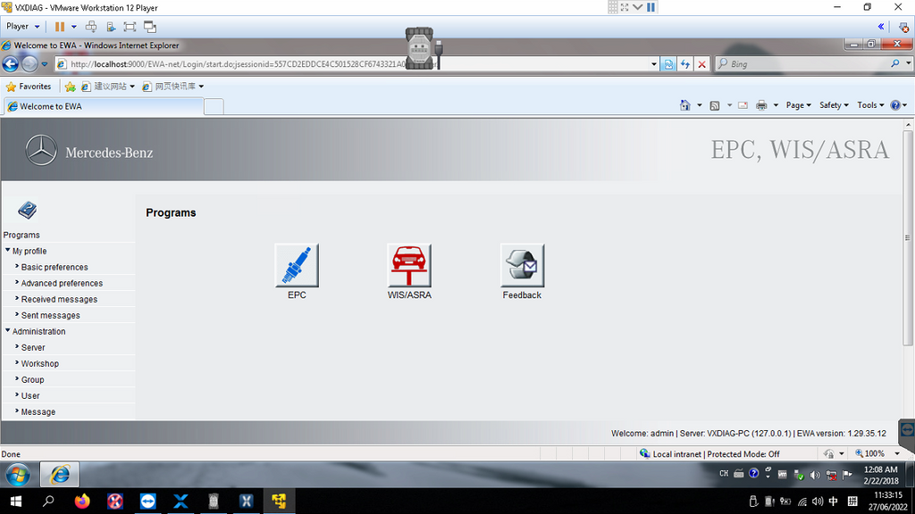Image resolution: width=915 pixels, height=514 pixels.
Task: Open the EPC spark plug icon
Action: coord(297,265)
